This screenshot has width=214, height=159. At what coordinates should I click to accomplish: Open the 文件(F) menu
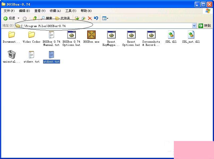[x=9, y=11]
